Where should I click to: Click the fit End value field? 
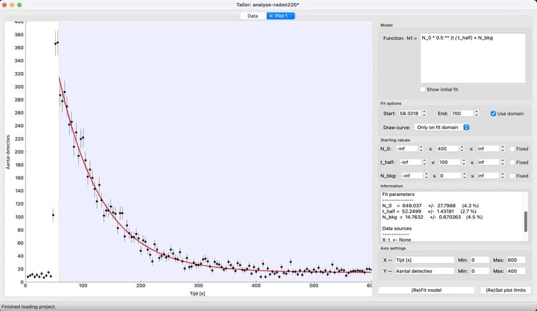pyautogui.click(x=462, y=113)
